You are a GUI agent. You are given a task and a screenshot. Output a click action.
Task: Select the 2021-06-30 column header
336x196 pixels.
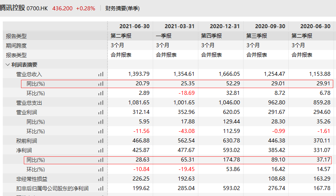[130, 26]
